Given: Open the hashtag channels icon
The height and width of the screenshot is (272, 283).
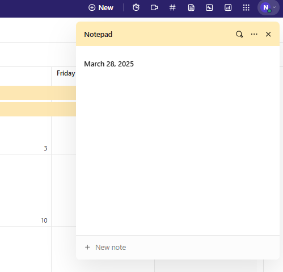Looking at the screenshot, I should (x=172, y=7).
